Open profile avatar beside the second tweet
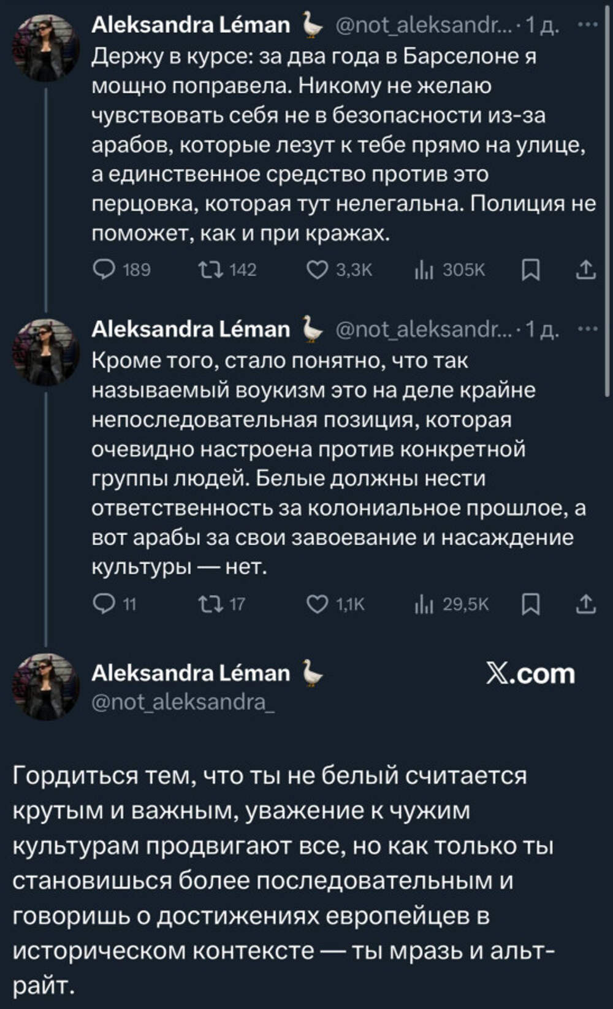 (x=46, y=352)
